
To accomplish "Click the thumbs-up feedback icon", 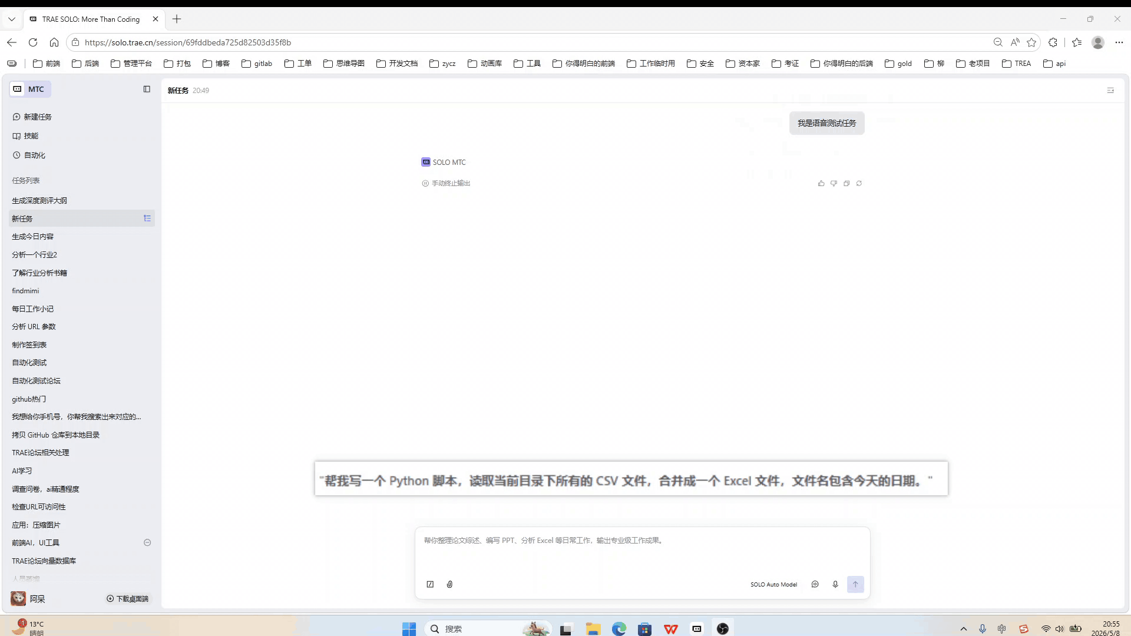I will pyautogui.click(x=821, y=183).
